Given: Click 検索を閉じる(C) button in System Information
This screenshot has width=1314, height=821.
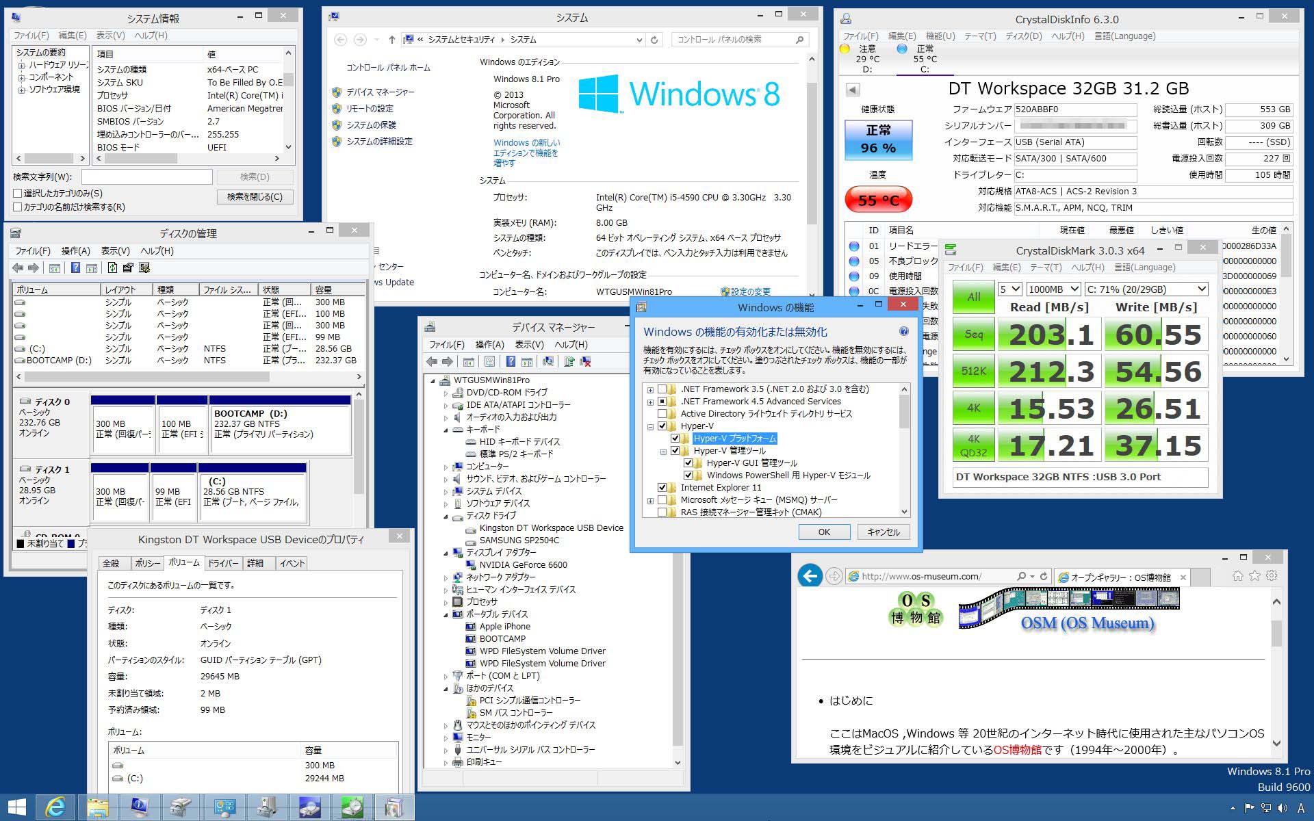Looking at the screenshot, I should click(255, 197).
